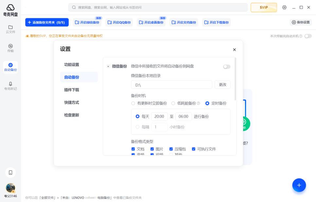The height and width of the screenshot is (202, 316).
Task: Switch to the 快捷方式 settings tab
Action: tap(72, 103)
